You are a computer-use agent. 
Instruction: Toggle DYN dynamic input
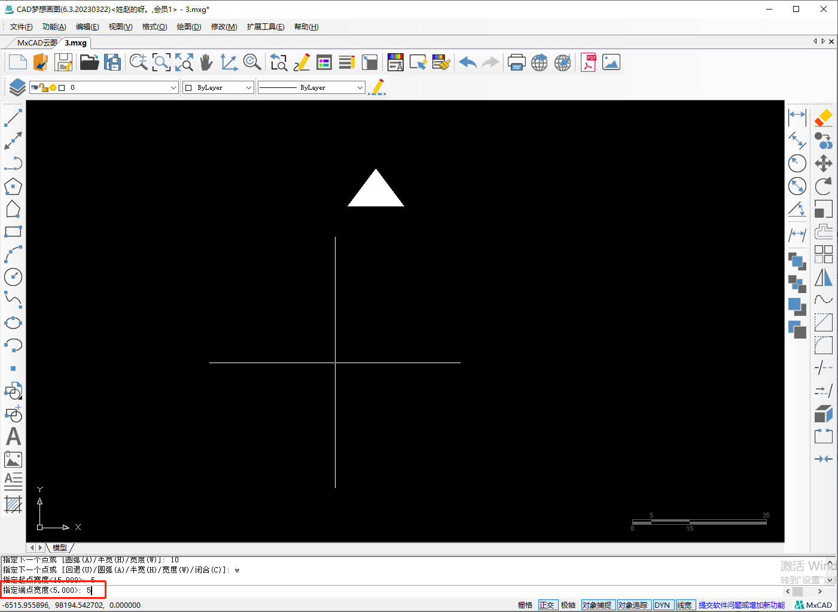point(662,605)
